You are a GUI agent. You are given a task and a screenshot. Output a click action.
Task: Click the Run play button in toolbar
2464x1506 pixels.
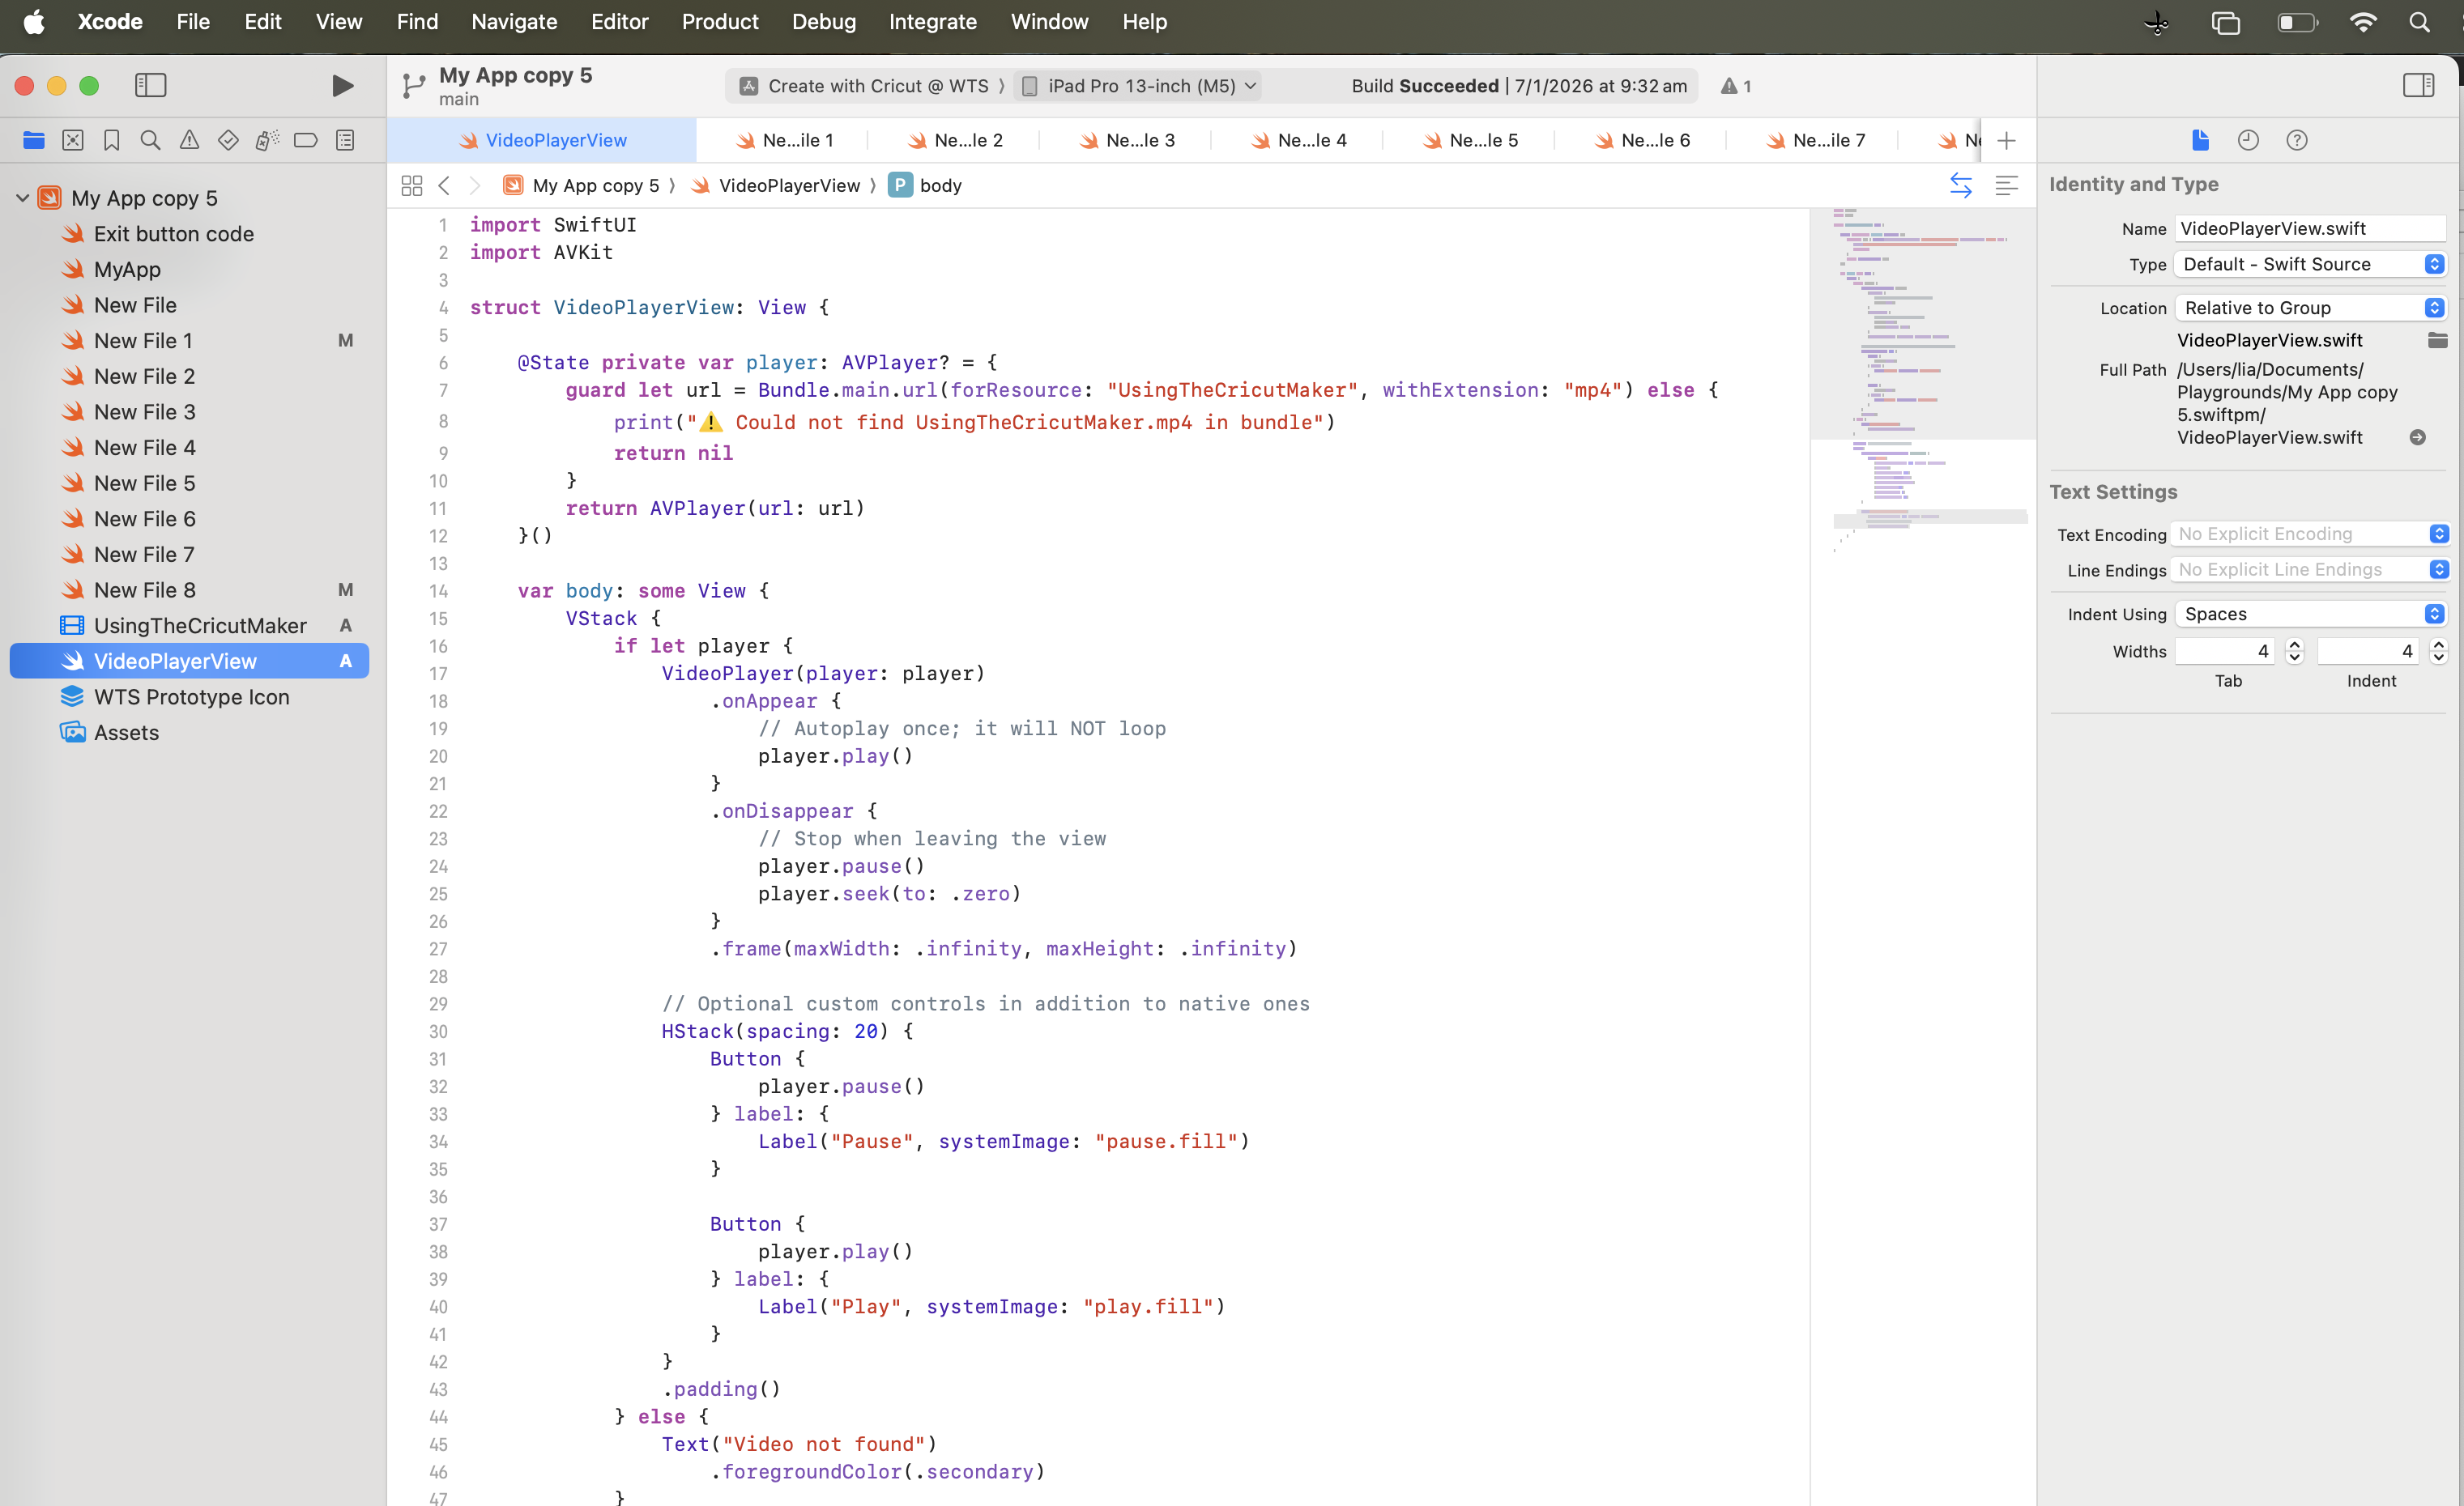(342, 86)
